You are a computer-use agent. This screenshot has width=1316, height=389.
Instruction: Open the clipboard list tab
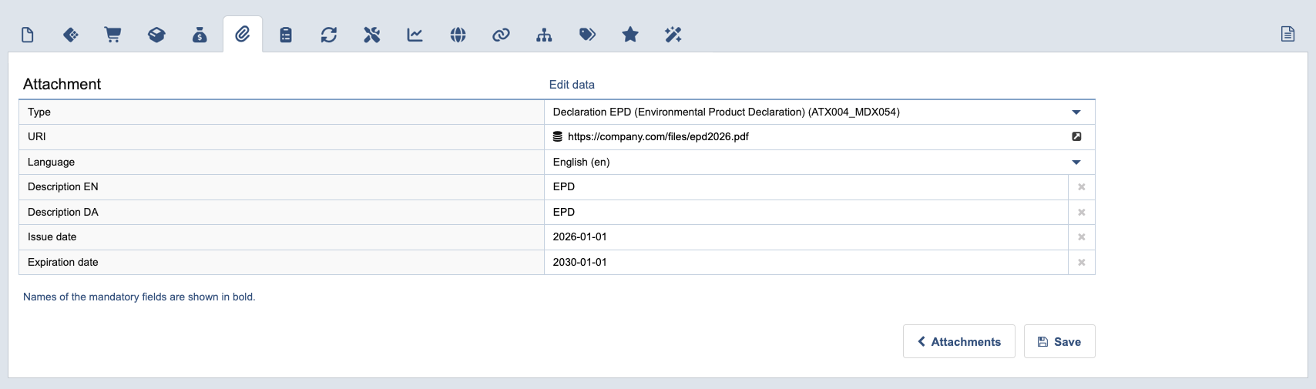pos(286,35)
